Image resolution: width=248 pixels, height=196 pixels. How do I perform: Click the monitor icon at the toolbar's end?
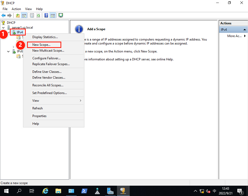point(61,15)
